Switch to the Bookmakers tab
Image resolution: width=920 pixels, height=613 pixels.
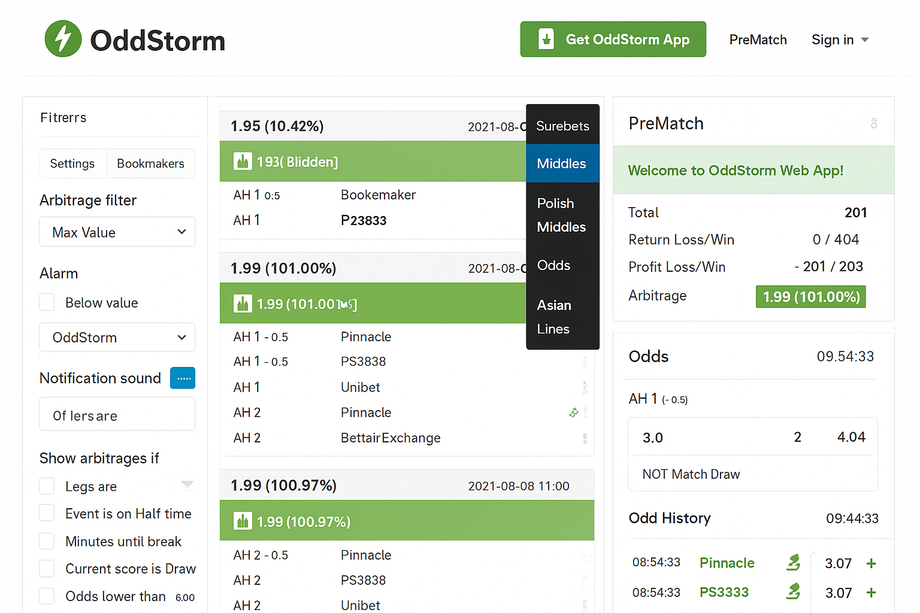click(x=150, y=163)
